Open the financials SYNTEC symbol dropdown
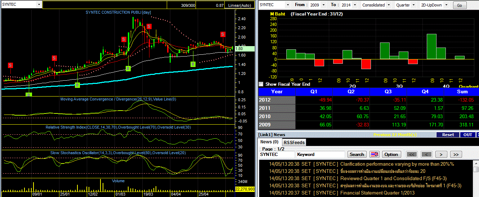Viewport: 479px width, 197px height. pyautogui.click(x=287, y=5)
